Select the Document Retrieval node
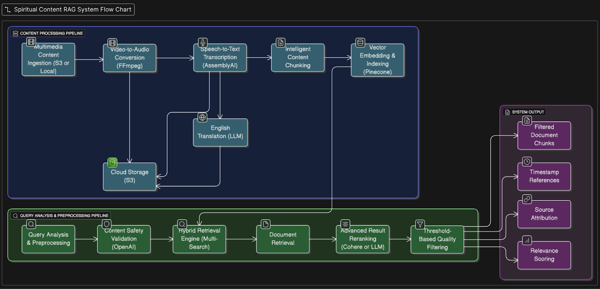Screen dimensions: 600x289 coord(283,239)
